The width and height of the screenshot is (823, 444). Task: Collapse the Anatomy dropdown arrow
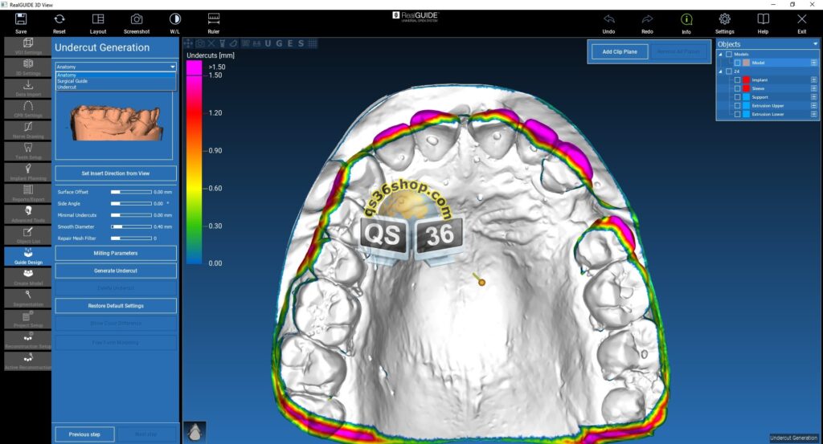(x=172, y=67)
